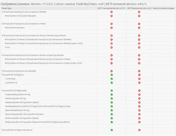This screenshot has width=176, height=136.
Task: Select the CreateSubKey(System.String) member
Action: tap(18, 94)
